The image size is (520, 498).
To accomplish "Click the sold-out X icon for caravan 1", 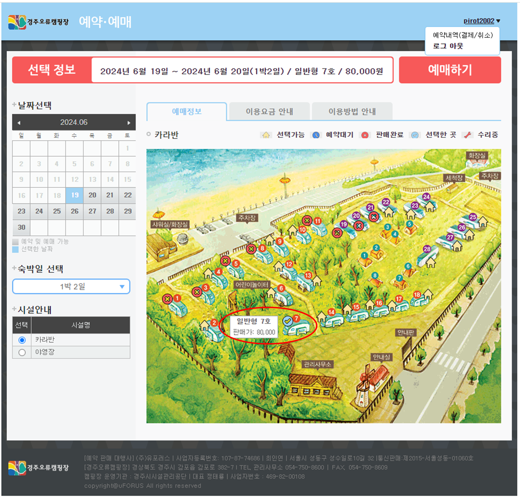I will coord(167,299).
